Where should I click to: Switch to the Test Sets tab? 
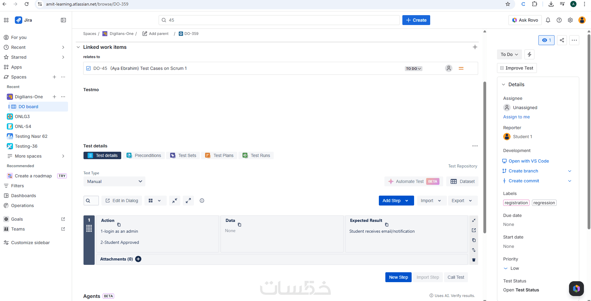183,155
